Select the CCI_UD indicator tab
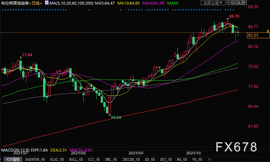270x162 pixels. (x=94, y=159)
